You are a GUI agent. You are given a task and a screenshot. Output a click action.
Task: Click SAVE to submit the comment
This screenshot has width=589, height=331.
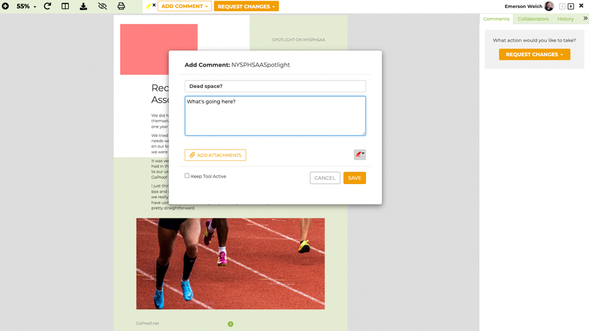355,178
